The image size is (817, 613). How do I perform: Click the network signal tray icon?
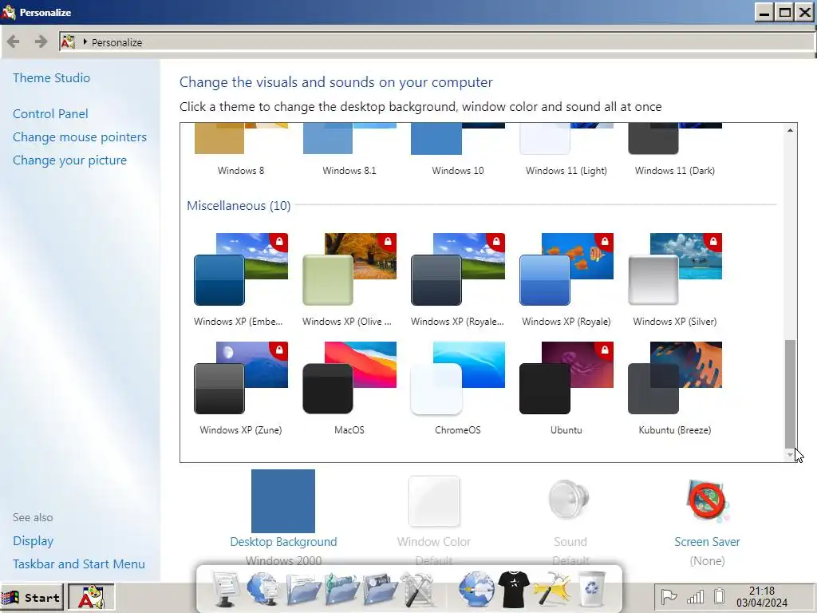click(x=695, y=596)
